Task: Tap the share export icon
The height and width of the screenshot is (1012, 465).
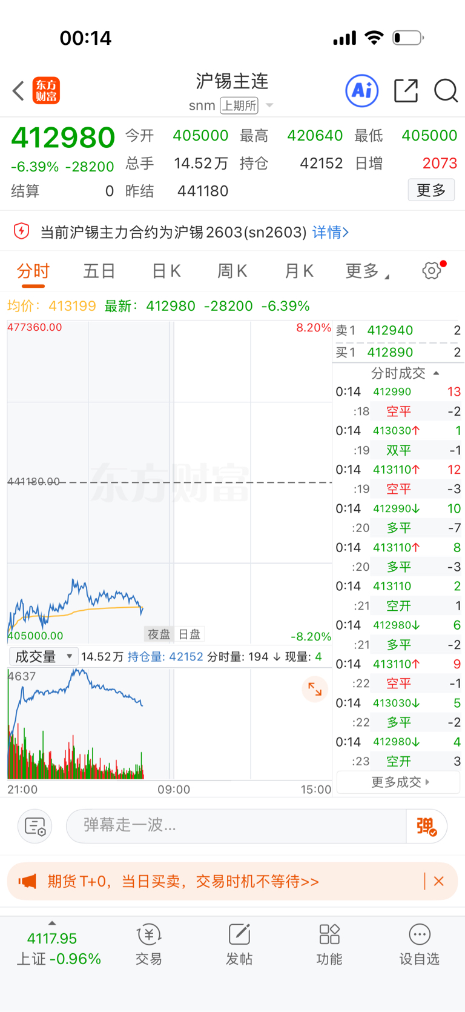Action: coord(406,91)
